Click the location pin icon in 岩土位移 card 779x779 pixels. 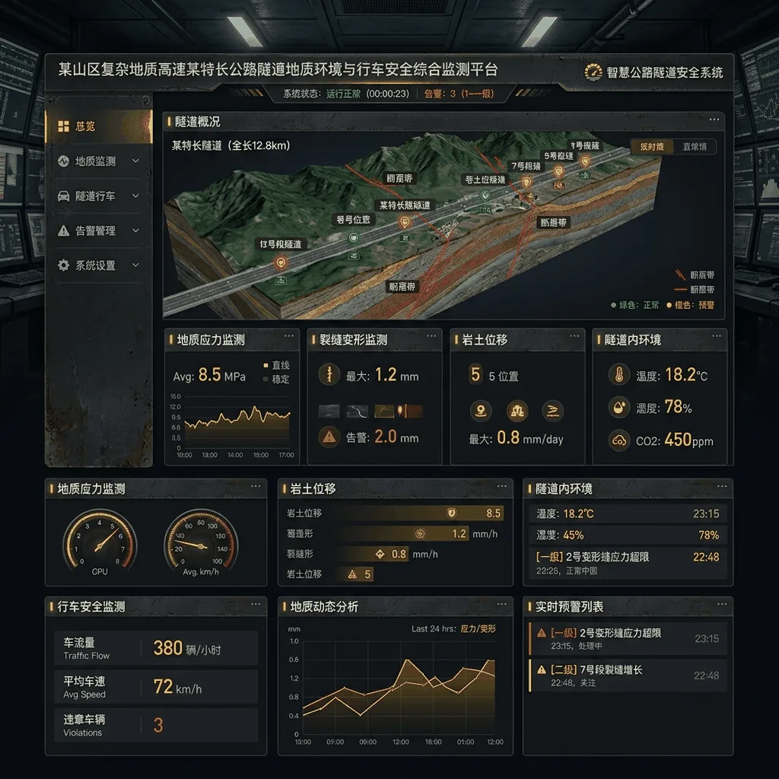481,411
